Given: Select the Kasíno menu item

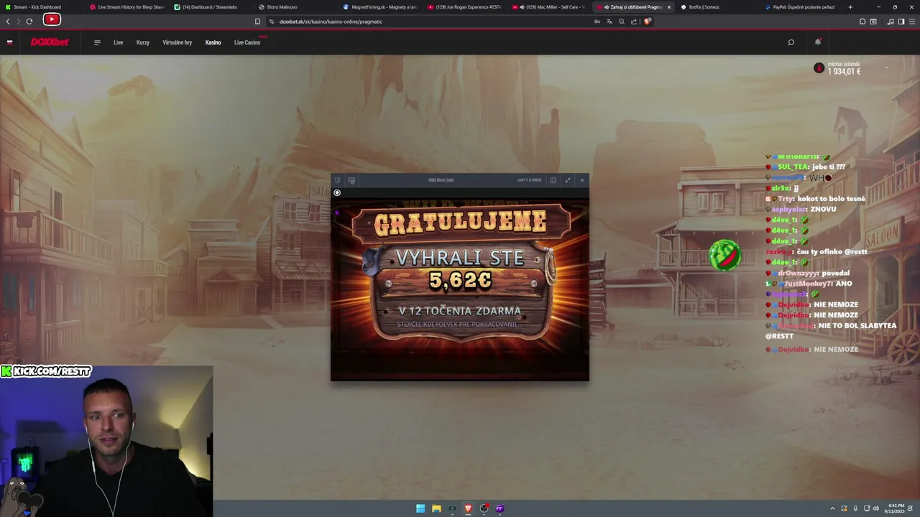Looking at the screenshot, I should pos(213,42).
